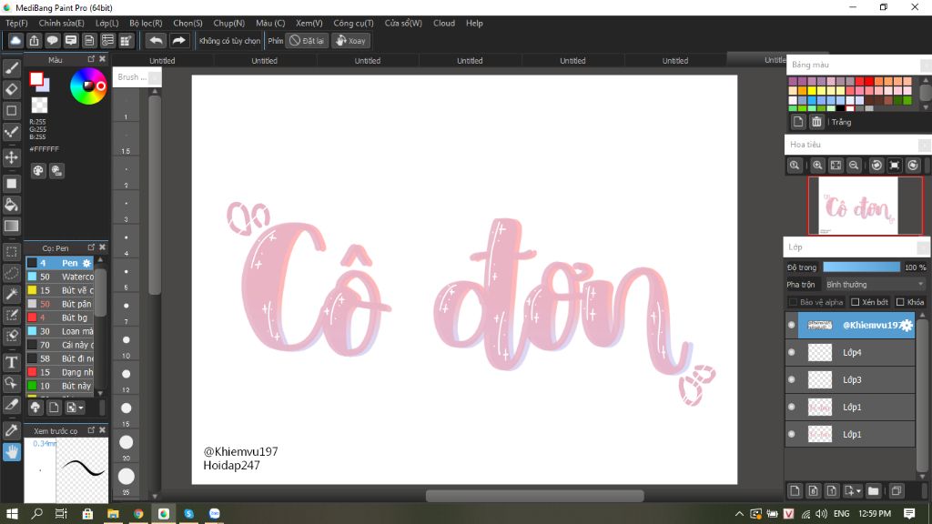Screen dimensions: 932x524
Task: Open the Công cụ(T) menu
Action: (353, 23)
